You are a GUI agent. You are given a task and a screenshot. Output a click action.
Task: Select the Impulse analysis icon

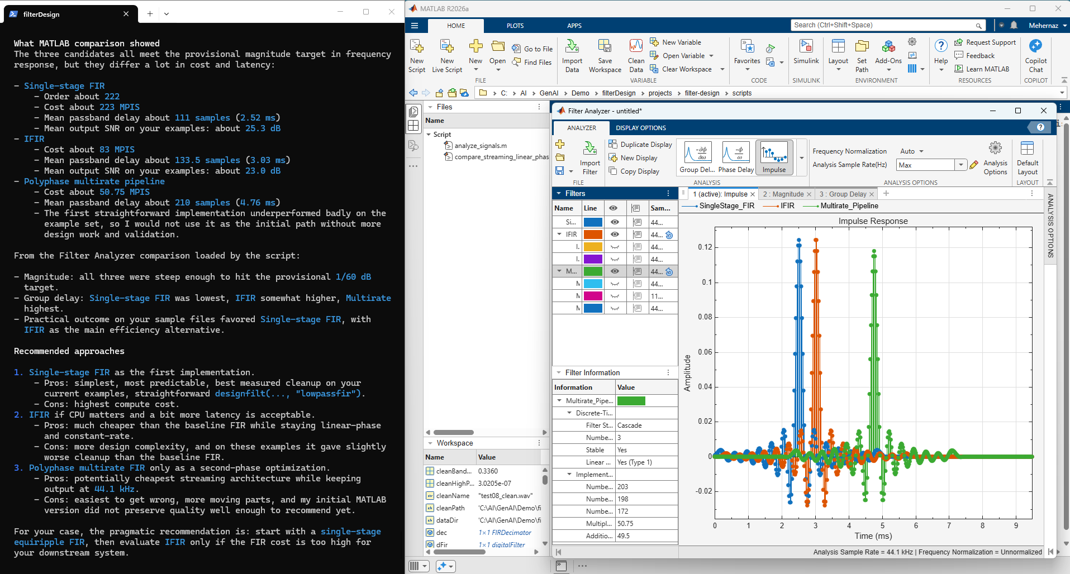tap(774, 157)
